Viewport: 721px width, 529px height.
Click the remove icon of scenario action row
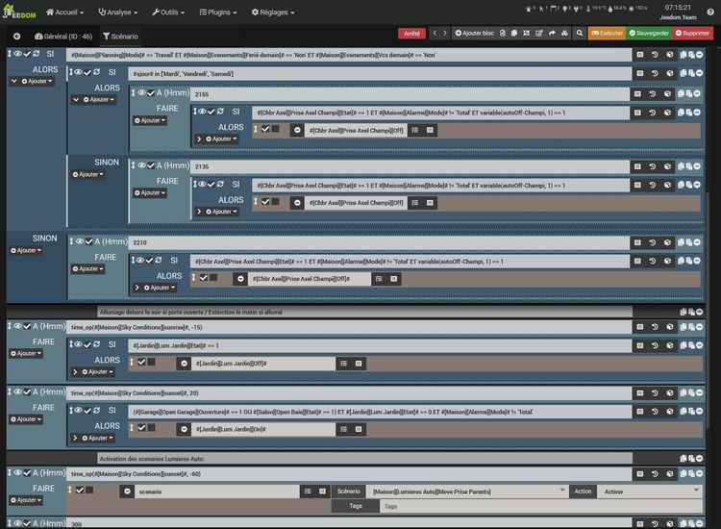point(128,491)
